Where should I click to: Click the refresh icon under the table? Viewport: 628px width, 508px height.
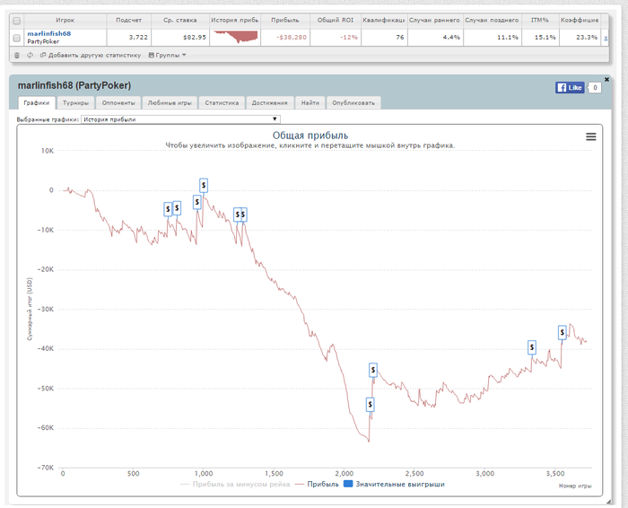click(30, 56)
